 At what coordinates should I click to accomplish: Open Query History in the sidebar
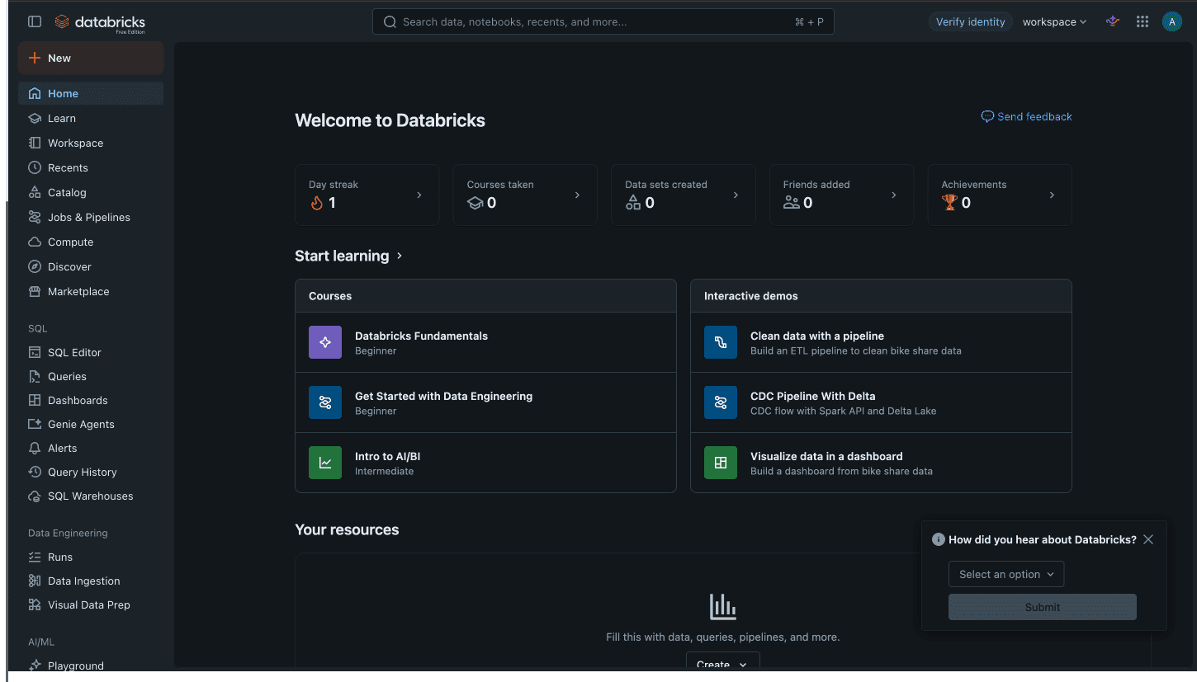pos(91,472)
